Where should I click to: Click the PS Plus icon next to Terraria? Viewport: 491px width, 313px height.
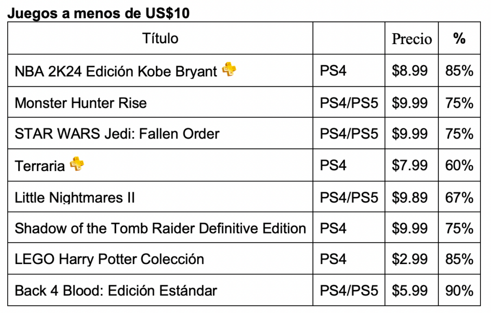[77, 164]
